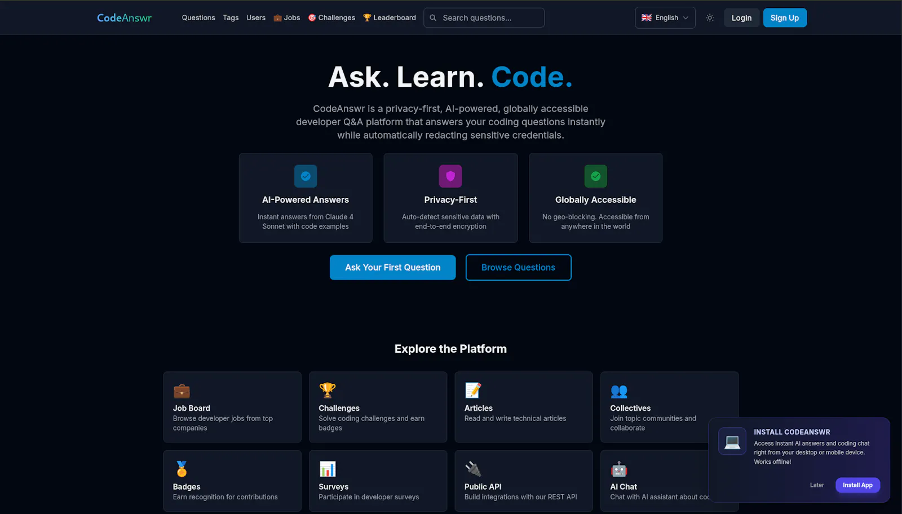The height and width of the screenshot is (514, 902).
Task: Click the Surveys bar chart icon
Action: coord(328,469)
